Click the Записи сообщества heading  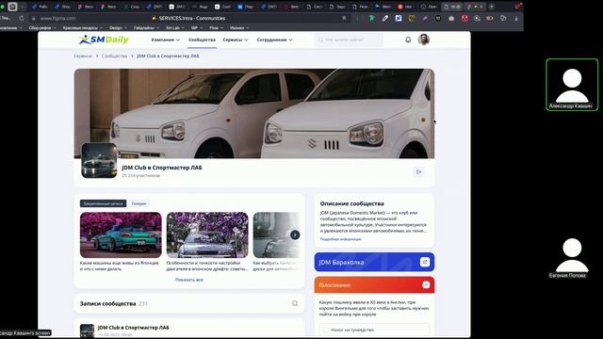(x=107, y=303)
